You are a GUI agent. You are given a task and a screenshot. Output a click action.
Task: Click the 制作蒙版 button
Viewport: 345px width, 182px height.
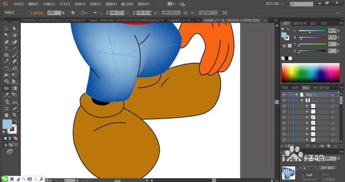point(327,168)
